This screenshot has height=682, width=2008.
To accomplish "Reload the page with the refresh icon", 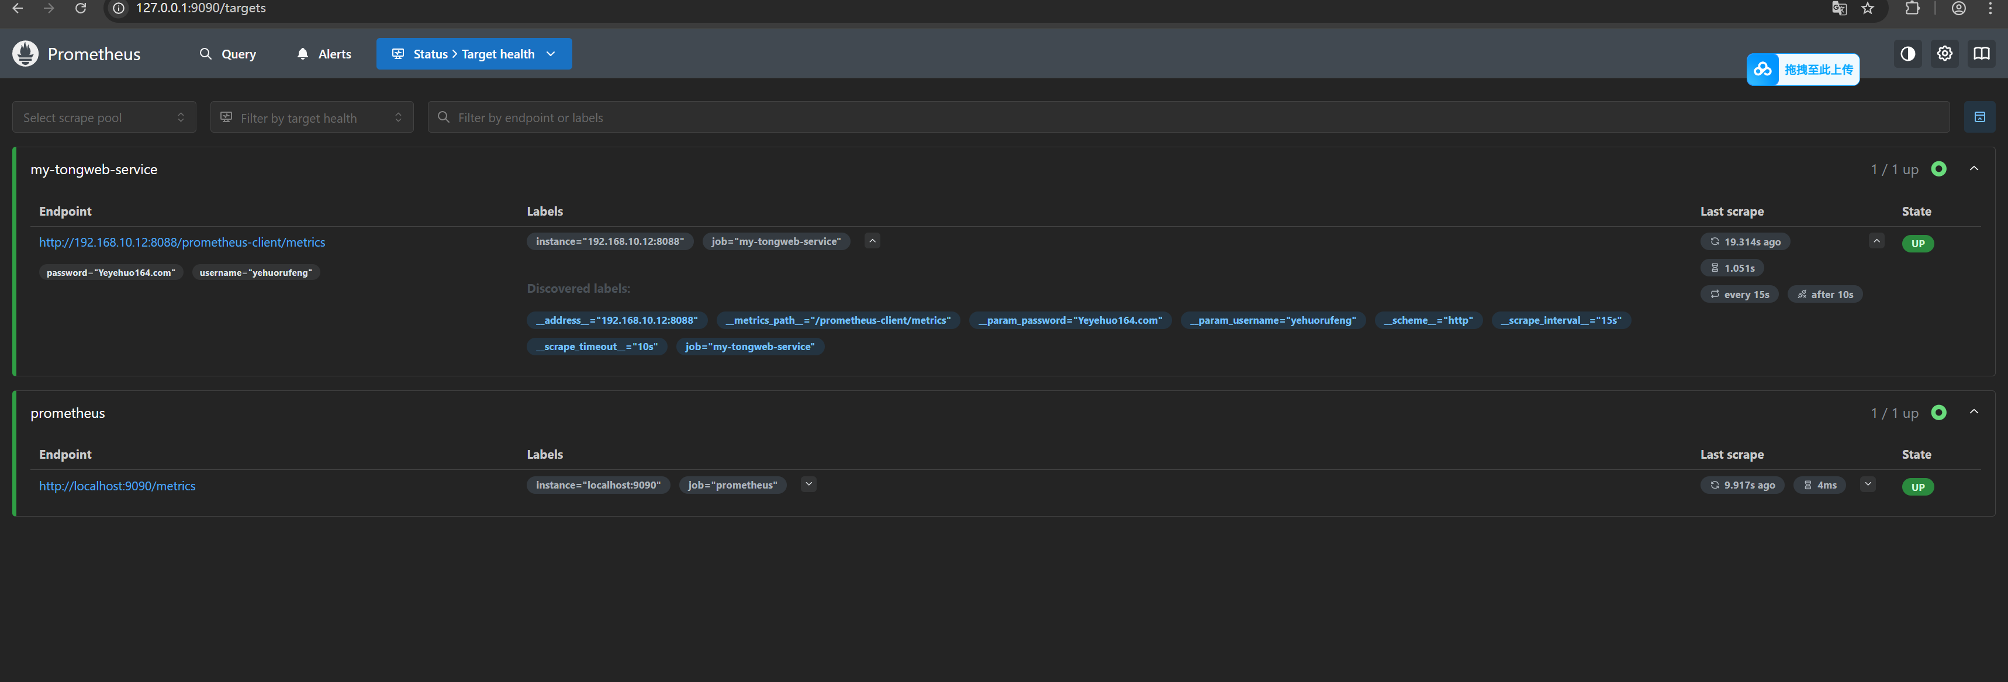I will pos(80,9).
